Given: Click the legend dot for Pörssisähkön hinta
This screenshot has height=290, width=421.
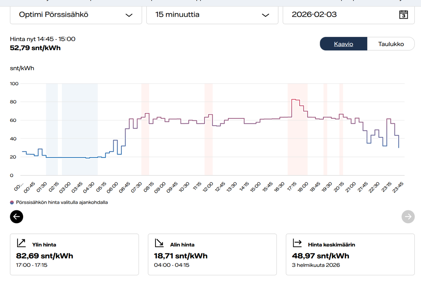Looking at the screenshot, I should pos(12,203).
